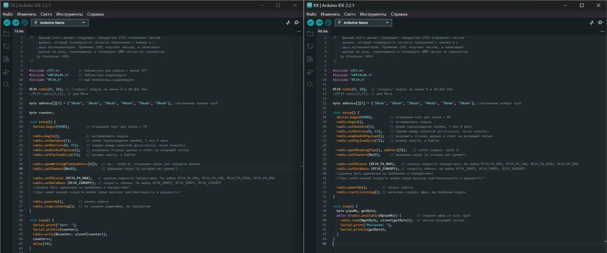Click line number 29 in TX editor gutter
607x253 pixels.
22,168
